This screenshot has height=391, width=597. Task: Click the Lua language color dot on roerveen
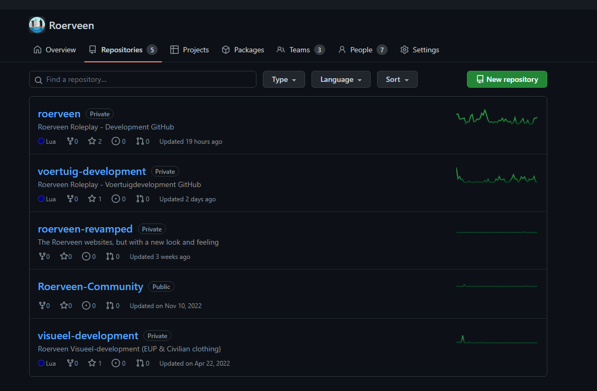pos(41,142)
